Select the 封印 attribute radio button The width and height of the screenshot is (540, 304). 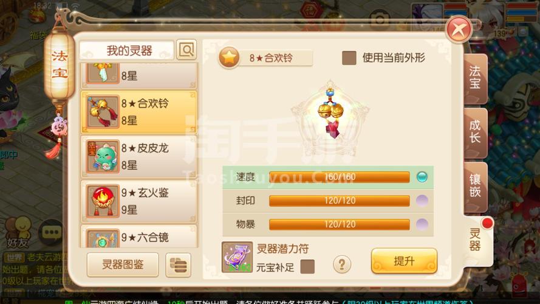click(422, 201)
